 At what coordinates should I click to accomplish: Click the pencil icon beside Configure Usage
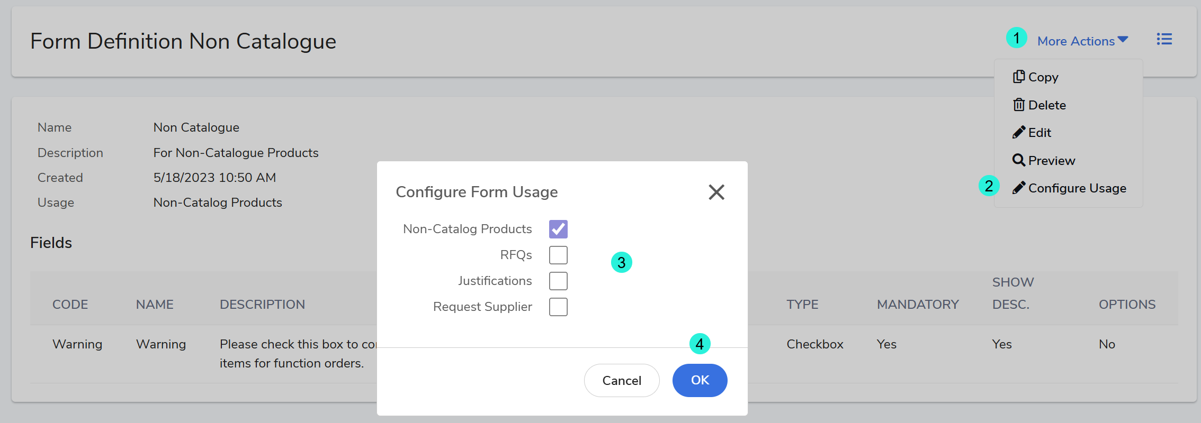1019,188
